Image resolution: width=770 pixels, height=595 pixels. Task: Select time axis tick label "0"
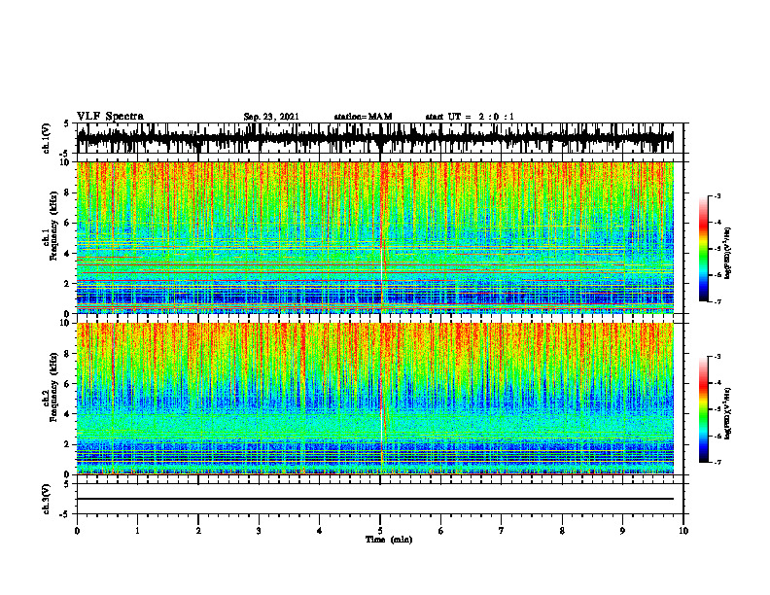[77, 531]
